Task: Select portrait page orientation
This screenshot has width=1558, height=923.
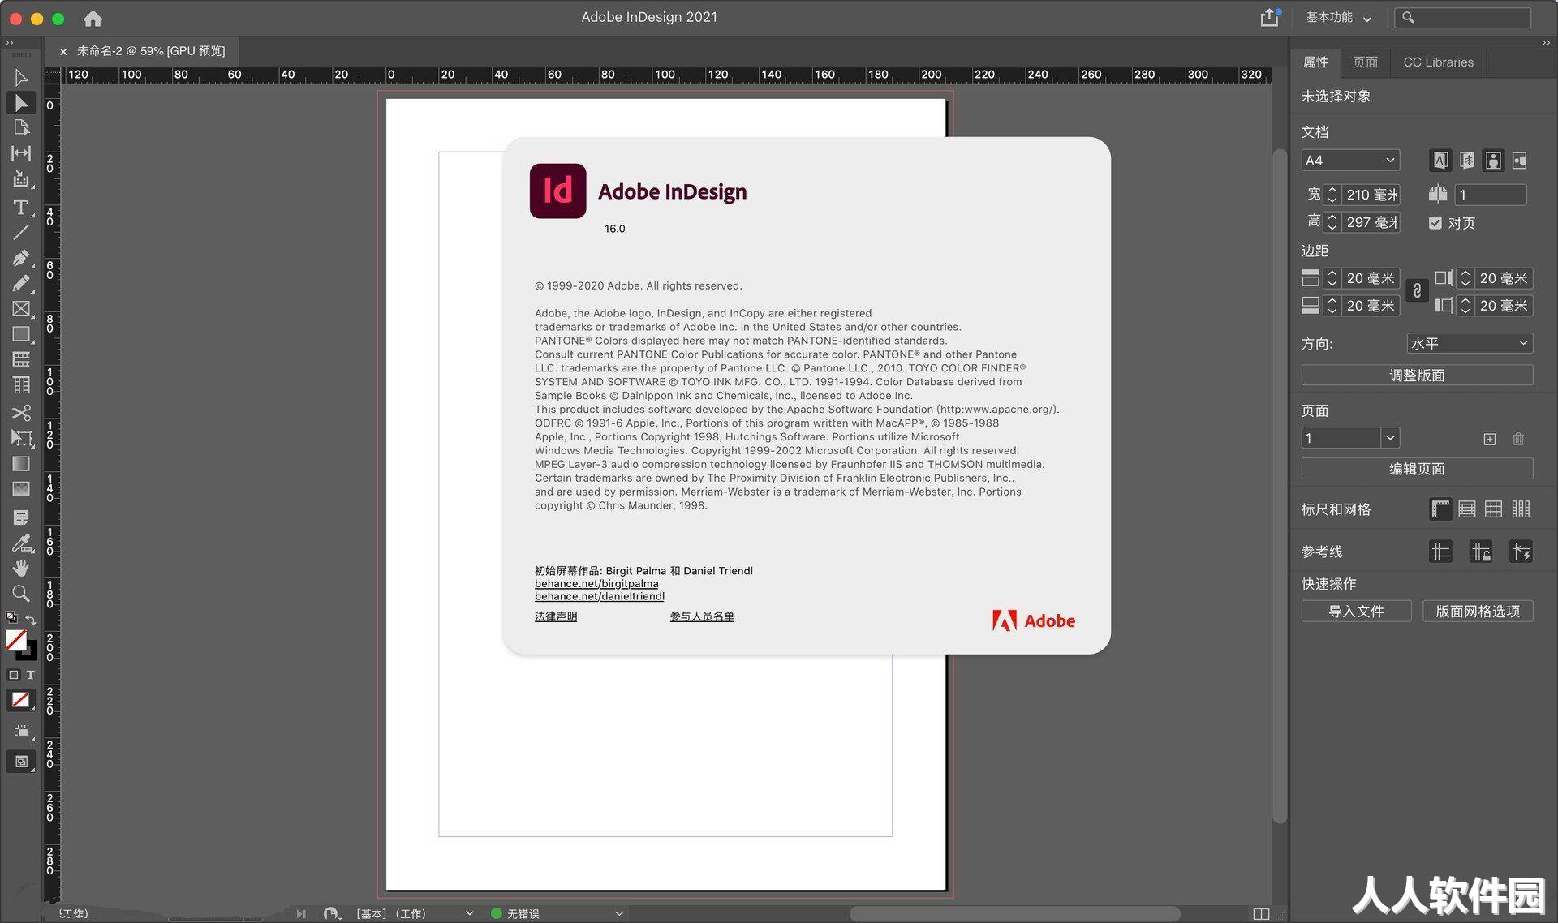Action: (1493, 161)
